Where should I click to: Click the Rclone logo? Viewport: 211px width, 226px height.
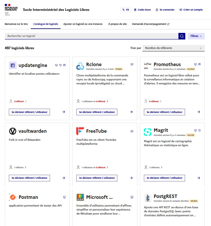80,66
